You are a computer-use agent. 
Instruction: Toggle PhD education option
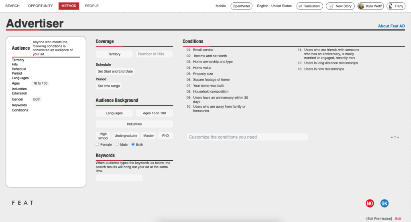(165, 135)
